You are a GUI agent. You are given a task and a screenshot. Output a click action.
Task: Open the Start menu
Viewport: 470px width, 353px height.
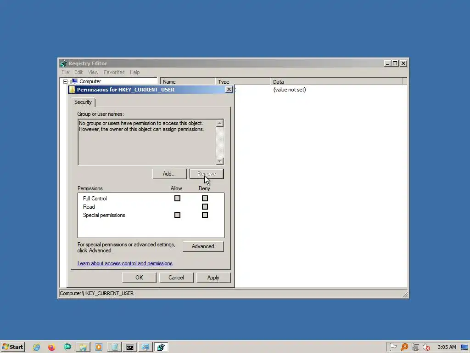pyautogui.click(x=12, y=347)
